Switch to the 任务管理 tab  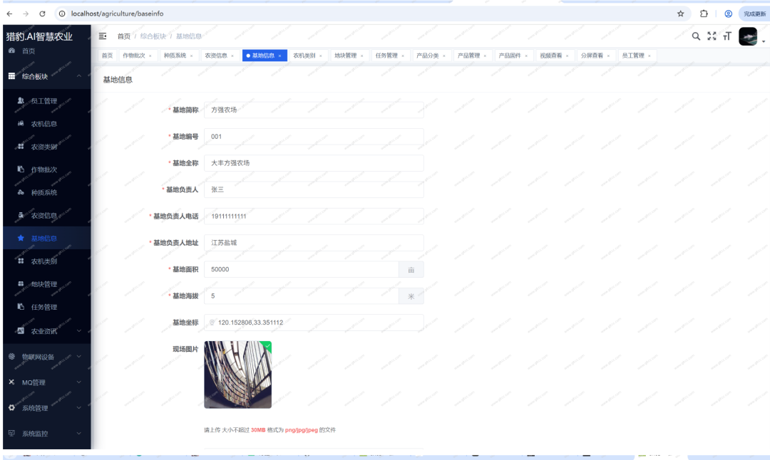(386, 56)
